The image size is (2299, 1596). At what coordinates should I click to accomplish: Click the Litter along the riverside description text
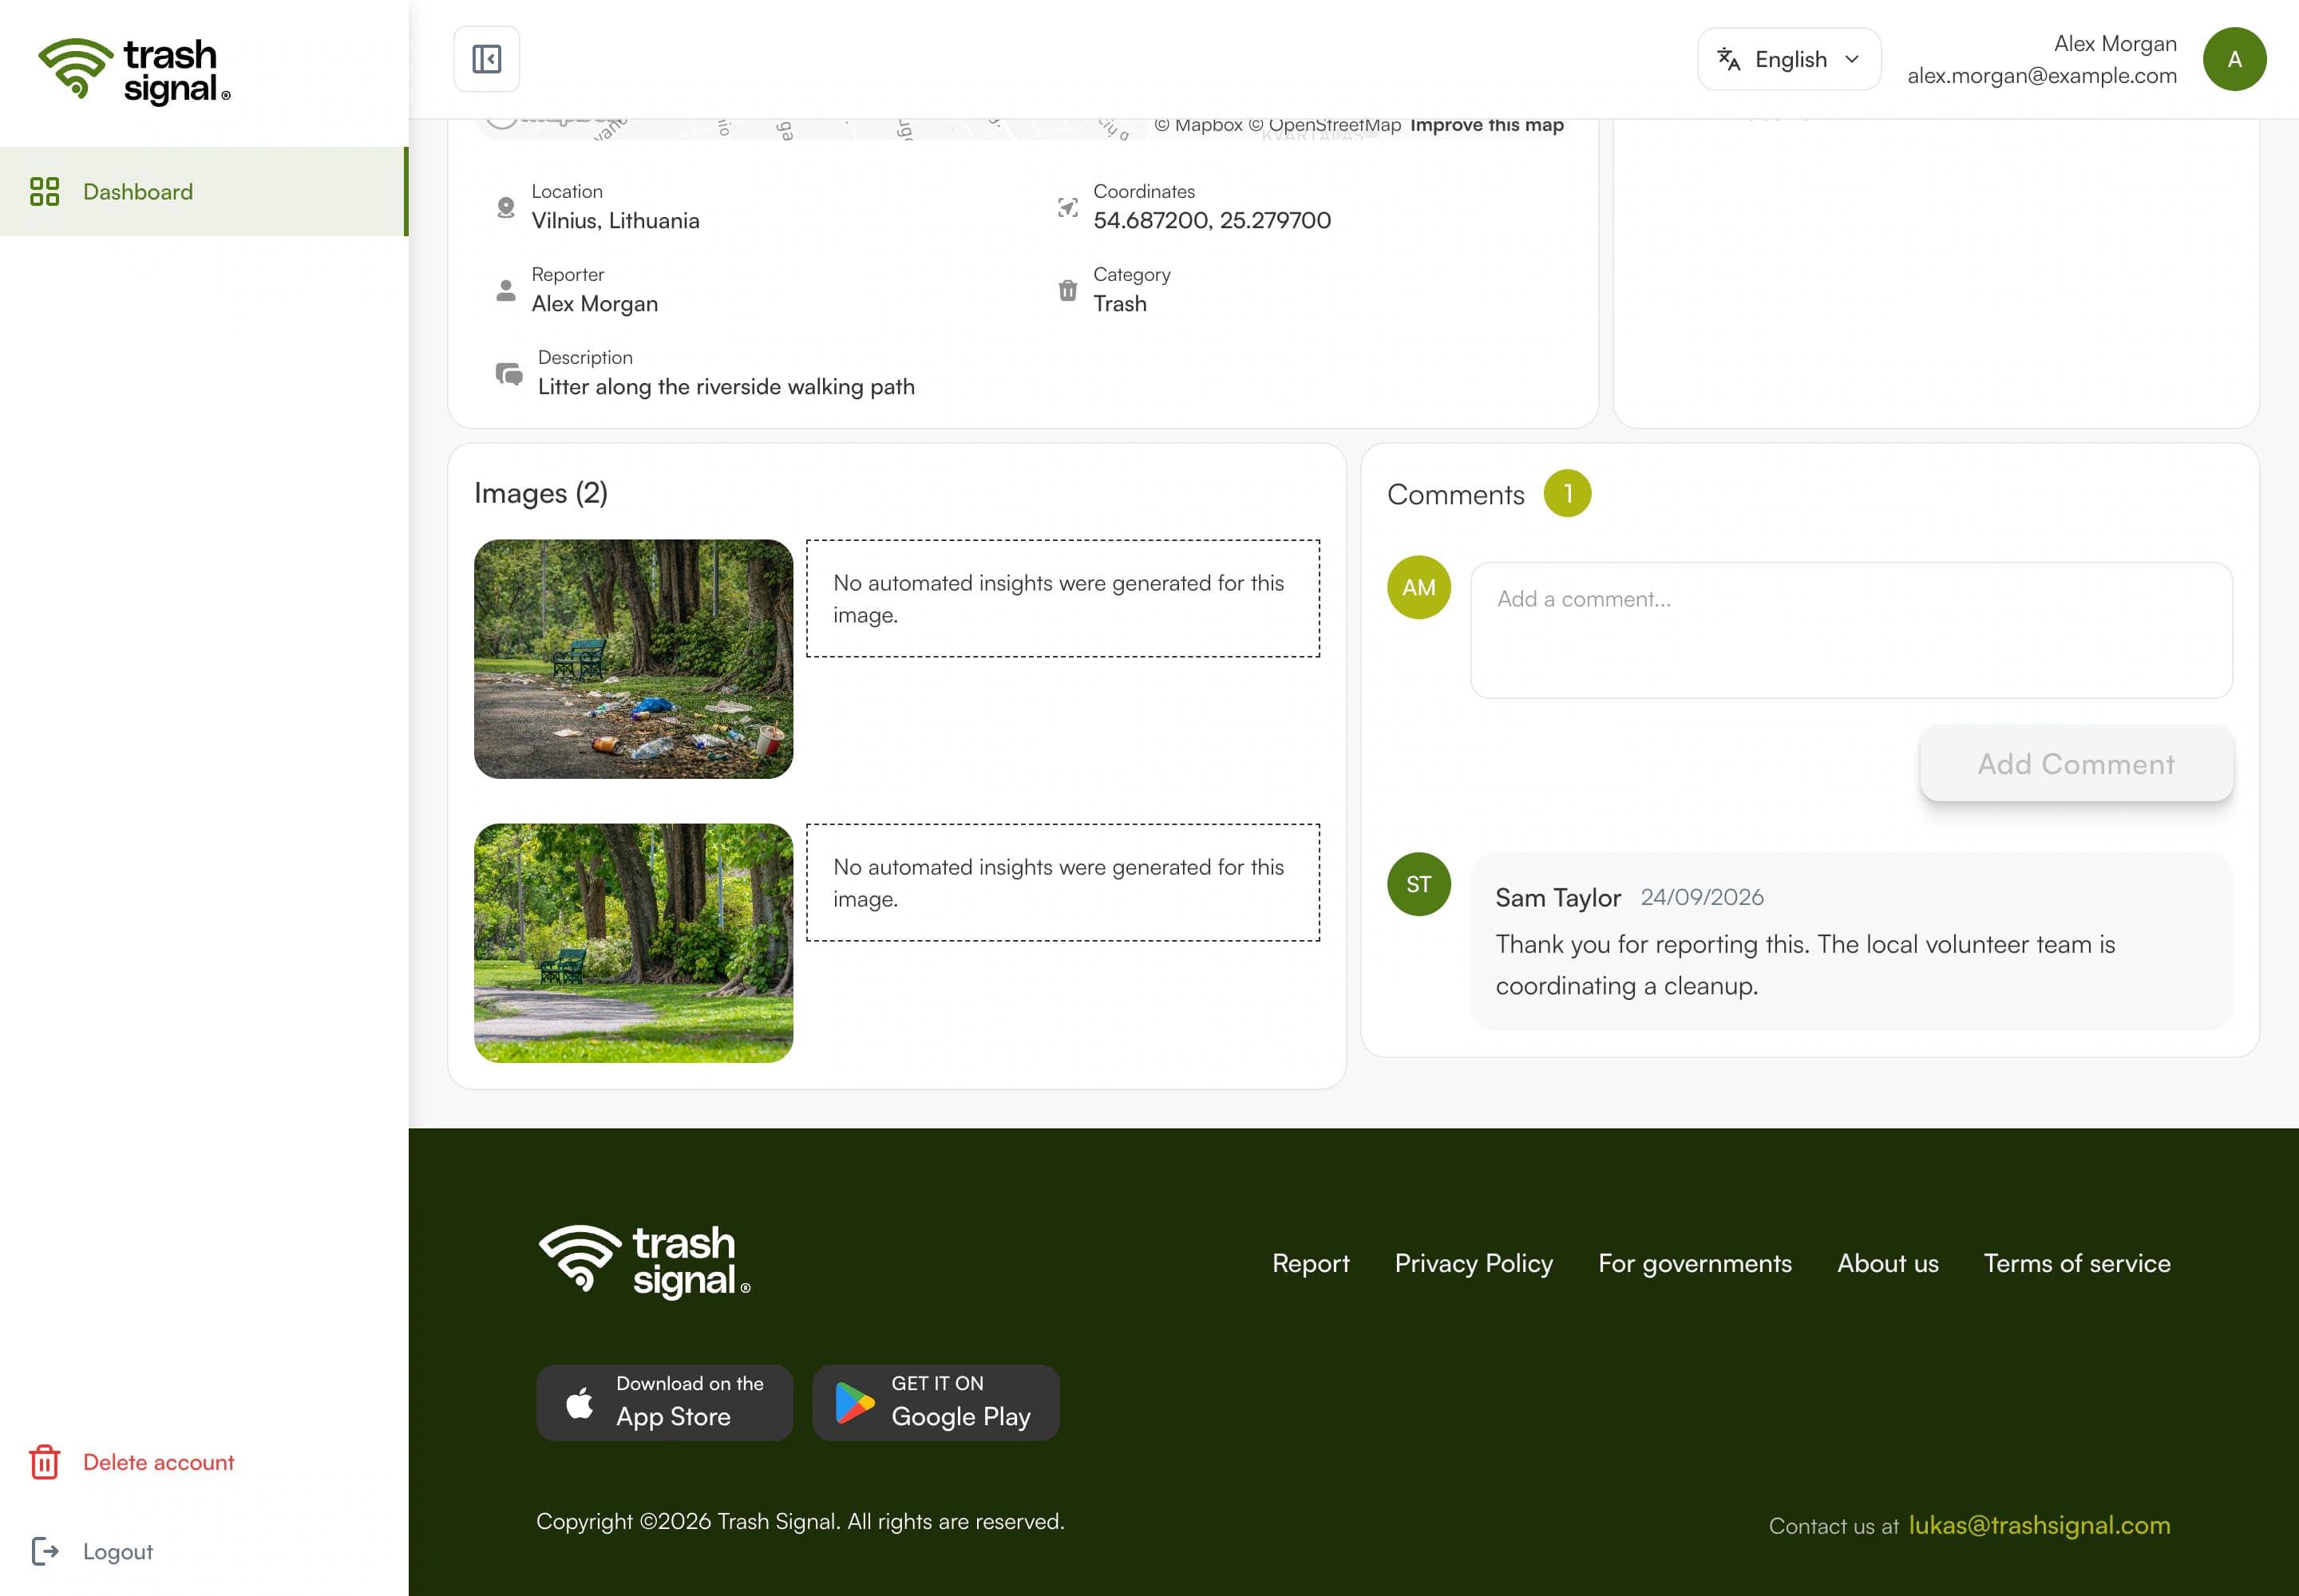(x=726, y=386)
